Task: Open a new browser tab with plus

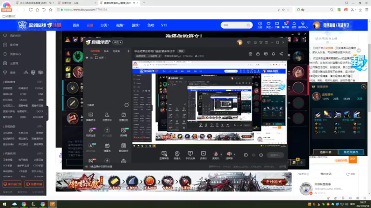Action: click(144, 3)
